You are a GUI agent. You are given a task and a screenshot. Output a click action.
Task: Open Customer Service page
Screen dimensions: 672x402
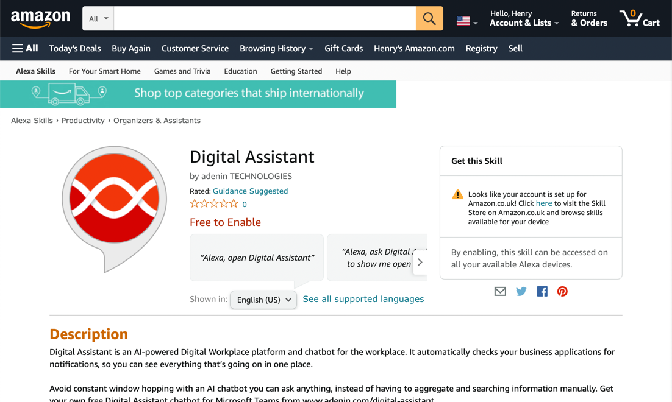pyautogui.click(x=195, y=48)
